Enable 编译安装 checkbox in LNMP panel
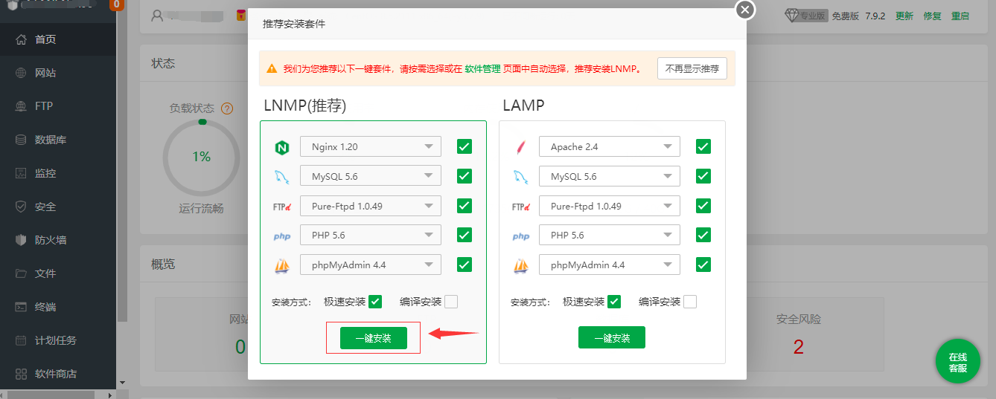 click(x=451, y=302)
